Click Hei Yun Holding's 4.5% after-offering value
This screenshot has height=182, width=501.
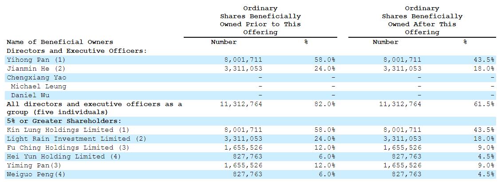pyautogui.click(x=486, y=156)
